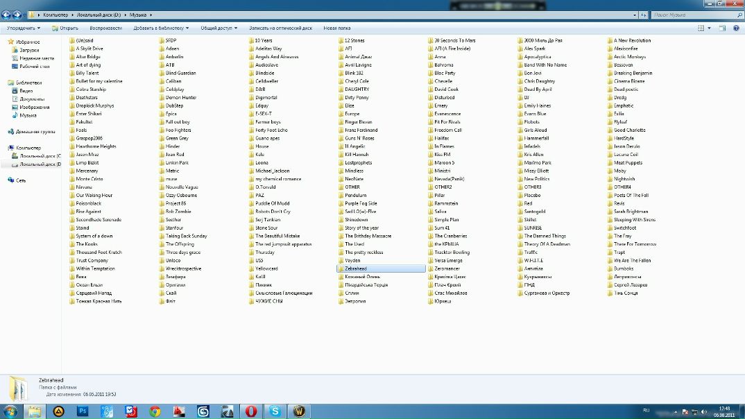Viewport: 745px width, 419px height.
Task: Select the System of a down folder
Action: [x=92, y=236]
